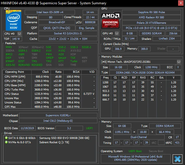Select the Uncore Max row
Image resolution: width=185 pixels, height=165 pixels.
(49, 98)
